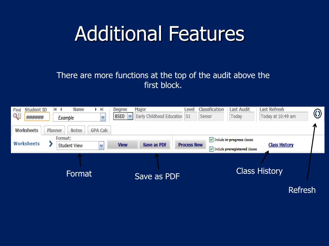Toggle Include preregistered classes checkbox
Image resolution: width=329 pixels, height=246 pixels.
click(211, 149)
